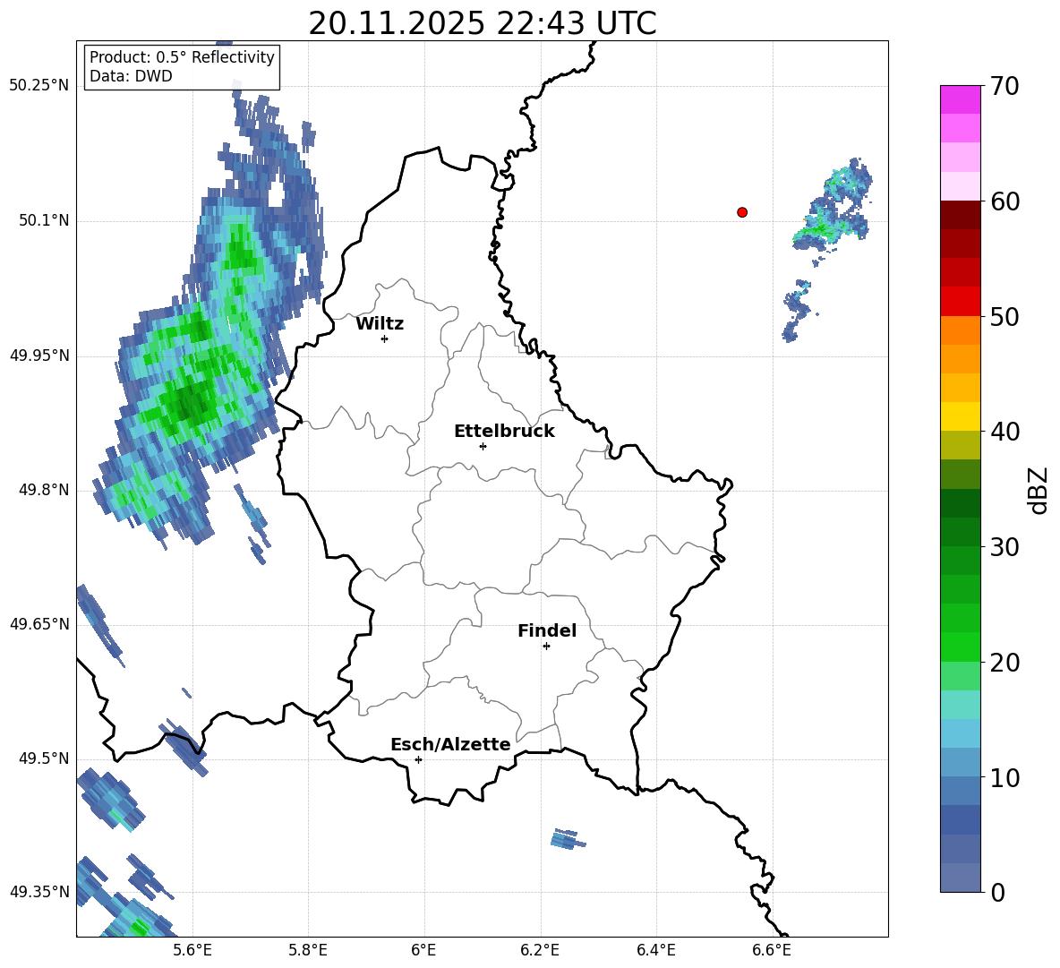Click the Product: 0.5° Reflectivity text
The image size is (1060, 968).
point(182,56)
